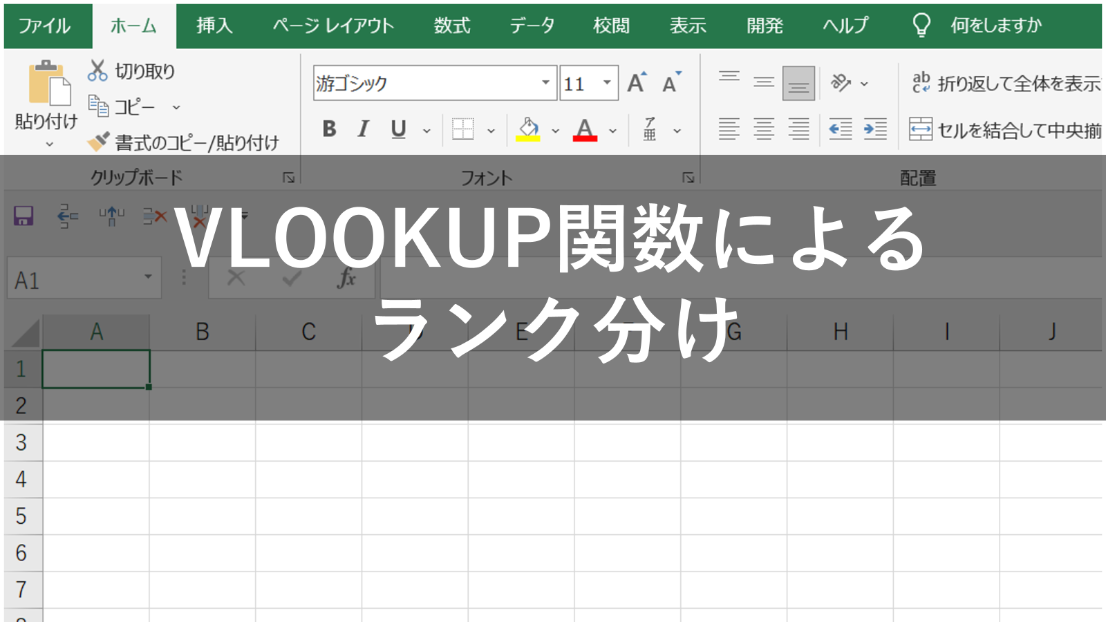1106x622 pixels.
Task: Toggle the bottom align button
Action: click(798, 84)
